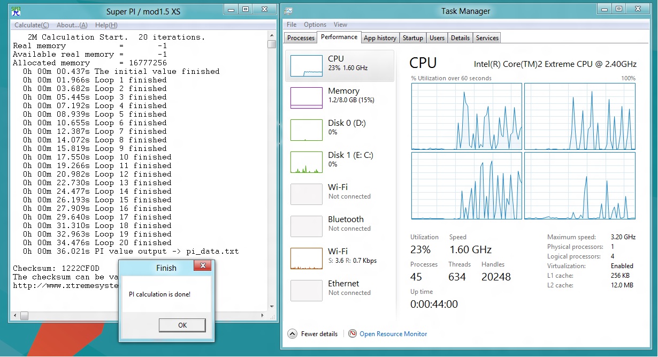Switch to the Details tab
The height and width of the screenshot is (357, 658).
460,38
